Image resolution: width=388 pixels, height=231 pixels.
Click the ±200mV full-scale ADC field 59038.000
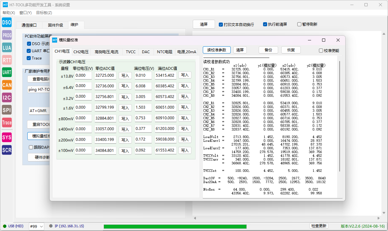point(165,140)
